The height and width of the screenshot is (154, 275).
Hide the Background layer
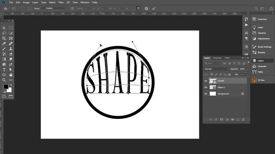(x=206, y=94)
